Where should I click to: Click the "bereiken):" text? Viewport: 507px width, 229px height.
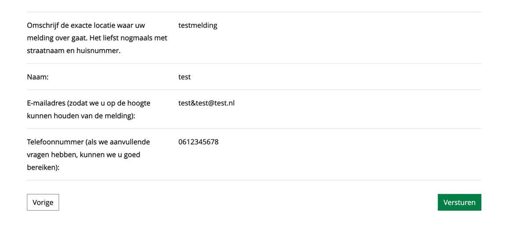tap(43, 167)
